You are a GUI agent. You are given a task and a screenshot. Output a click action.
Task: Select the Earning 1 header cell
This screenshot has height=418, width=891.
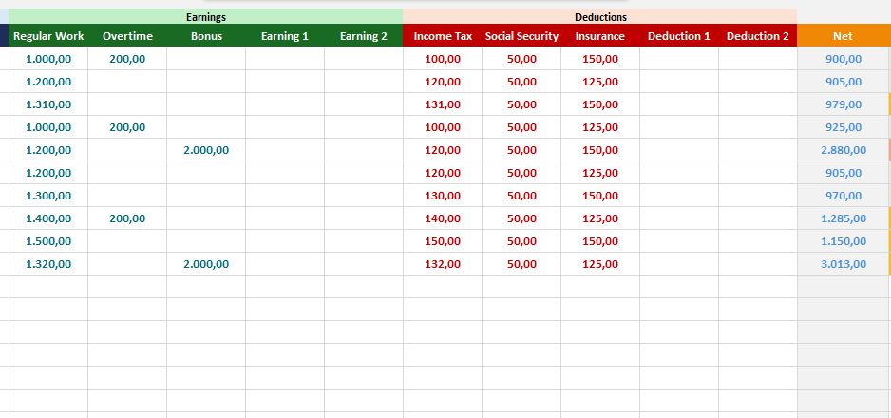click(285, 36)
